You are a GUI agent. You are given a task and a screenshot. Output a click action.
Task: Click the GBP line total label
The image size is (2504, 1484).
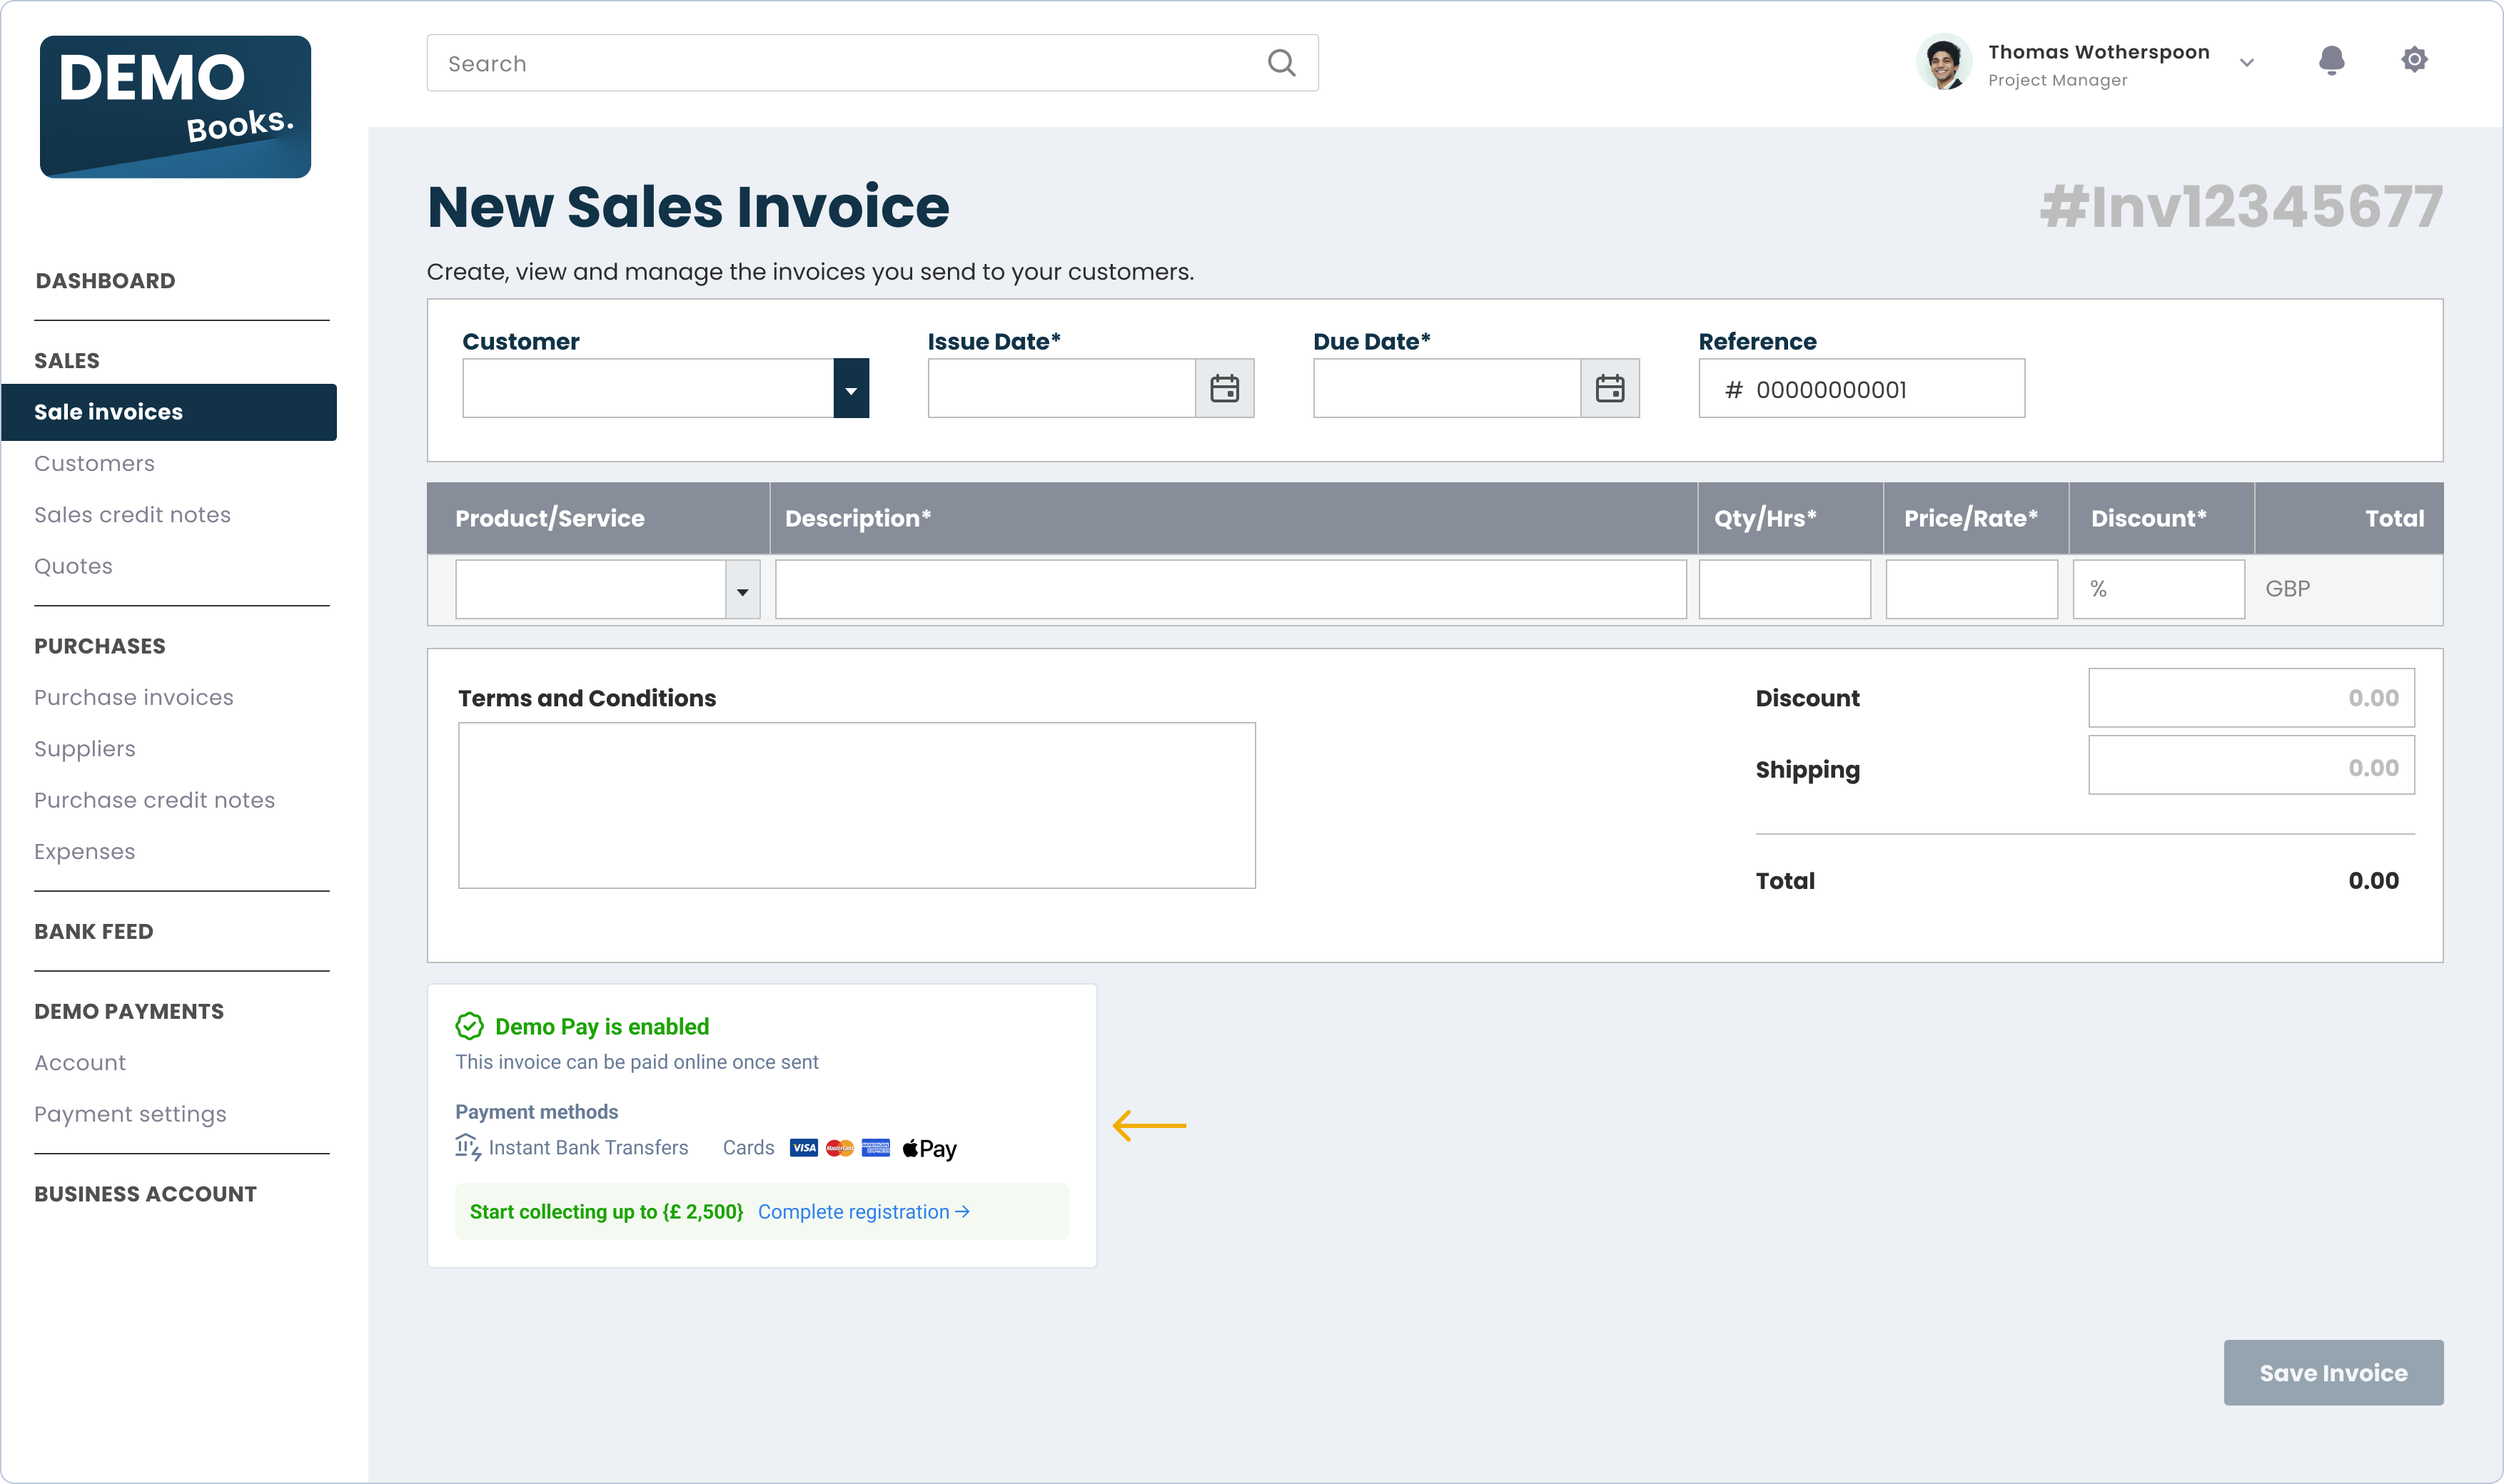click(2287, 590)
